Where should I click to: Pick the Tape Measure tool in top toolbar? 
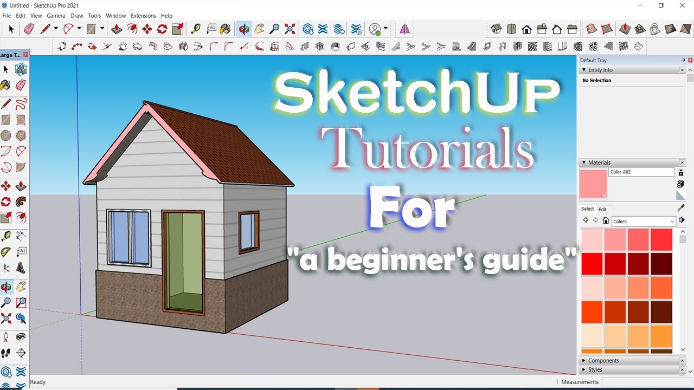196,29
